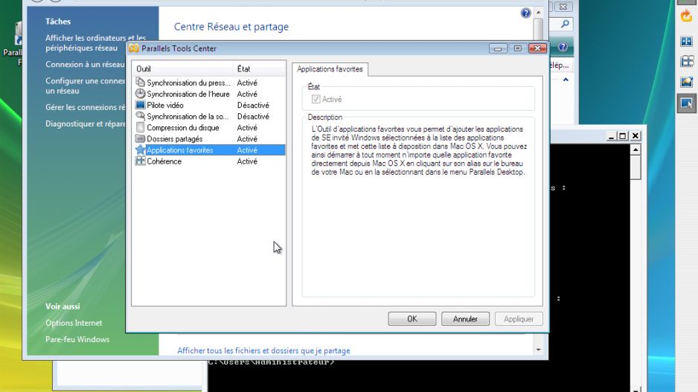This screenshot has height=392, width=698.
Task: Click the Applications favorites star icon
Action: tap(140, 150)
